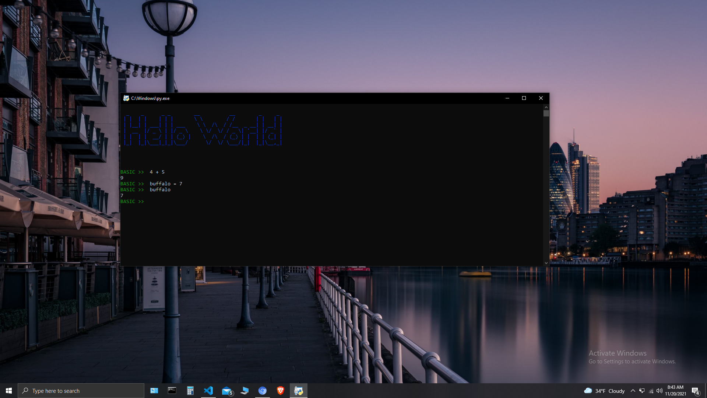Open the volume speaker tray icon

(x=659, y=391)
